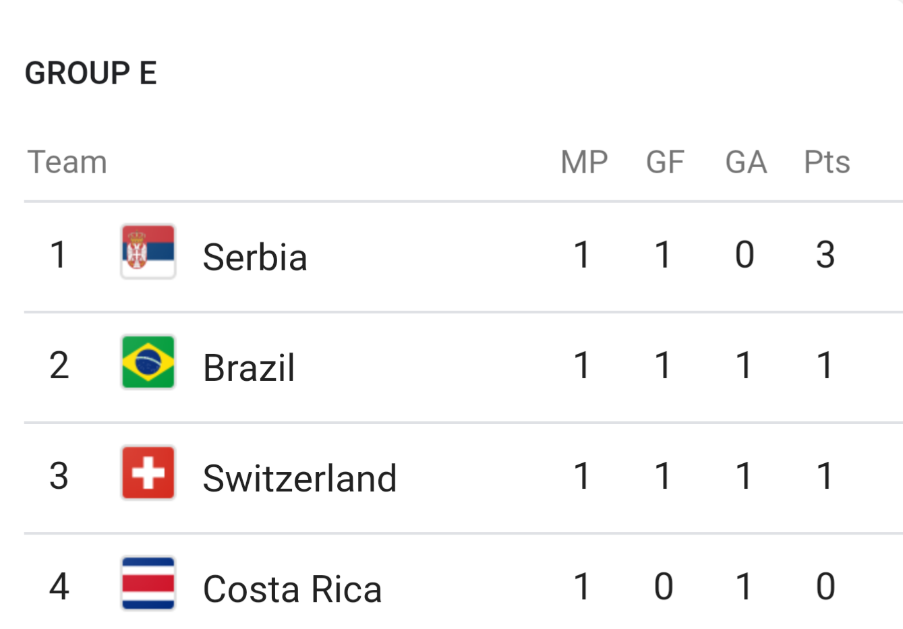Click Serbia's goals against value 0
This screenshot has width=903, height=629.
point(745,255)
